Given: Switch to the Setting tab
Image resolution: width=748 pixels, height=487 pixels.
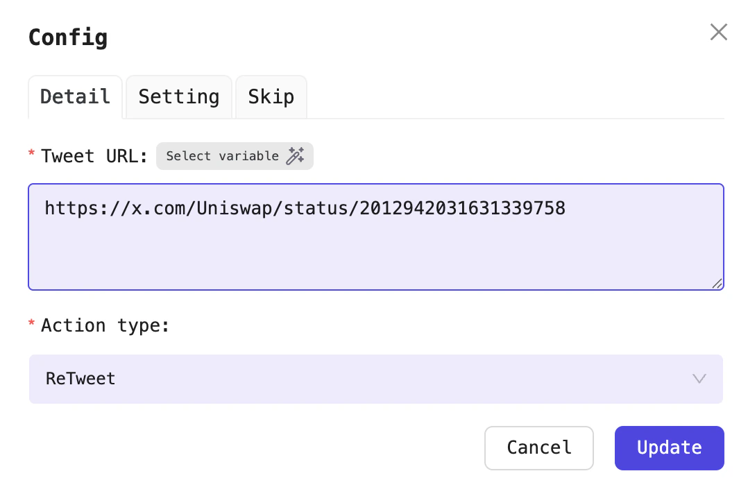Looking at the screenshot, I should coord(178,96).
